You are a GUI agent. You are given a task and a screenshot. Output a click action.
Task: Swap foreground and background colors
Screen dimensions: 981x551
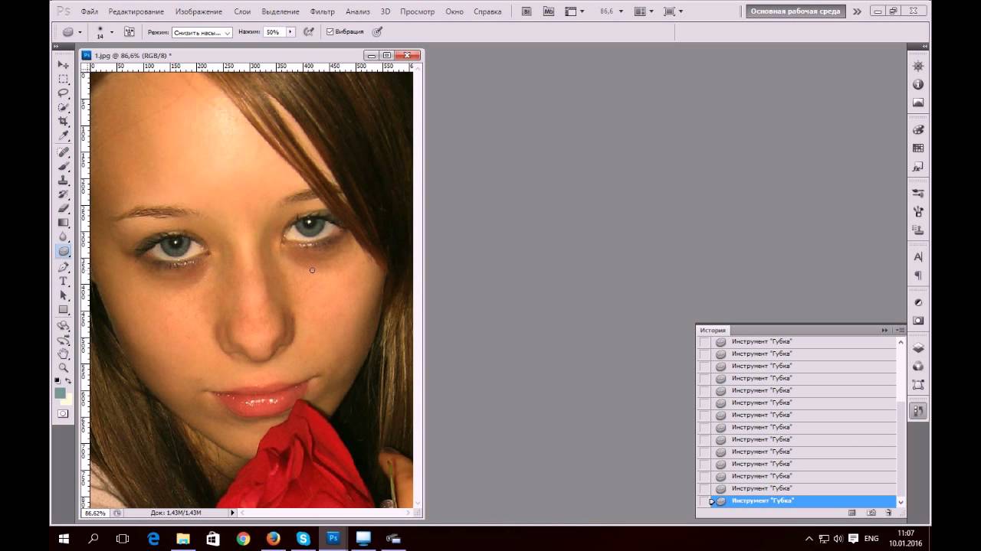tap(68, 381)
